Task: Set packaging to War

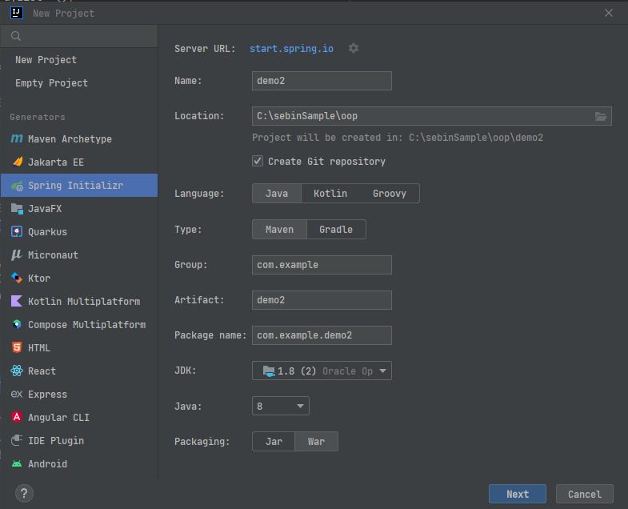Action: pos(317,442)
